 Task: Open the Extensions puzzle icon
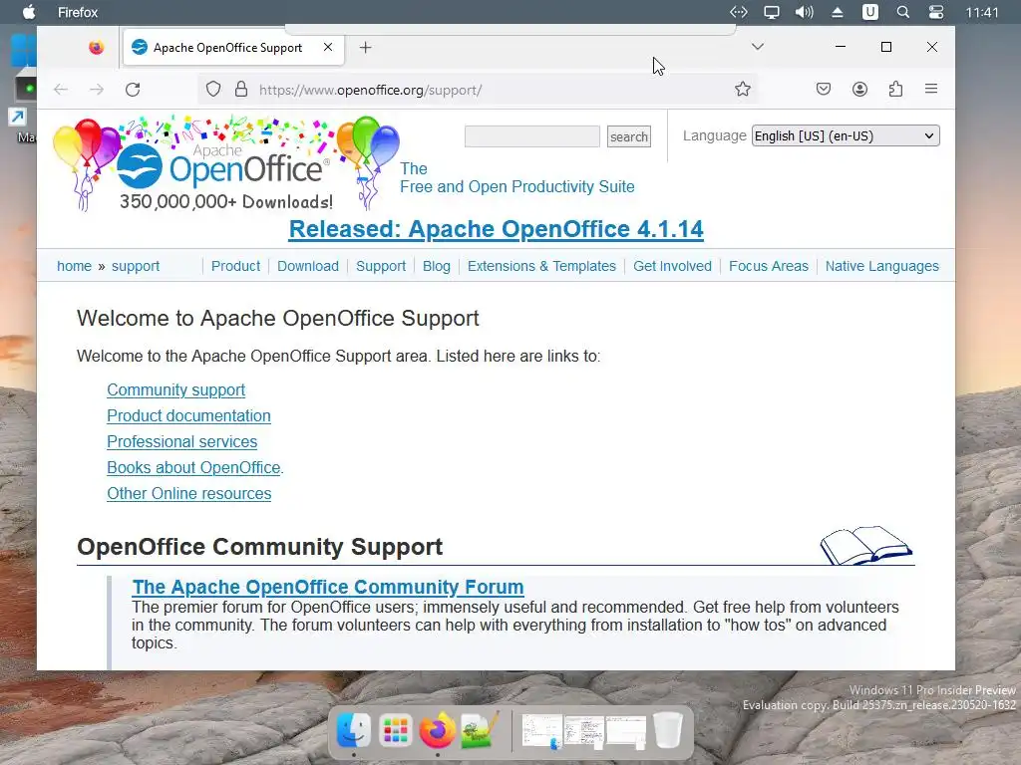point(895,89)
